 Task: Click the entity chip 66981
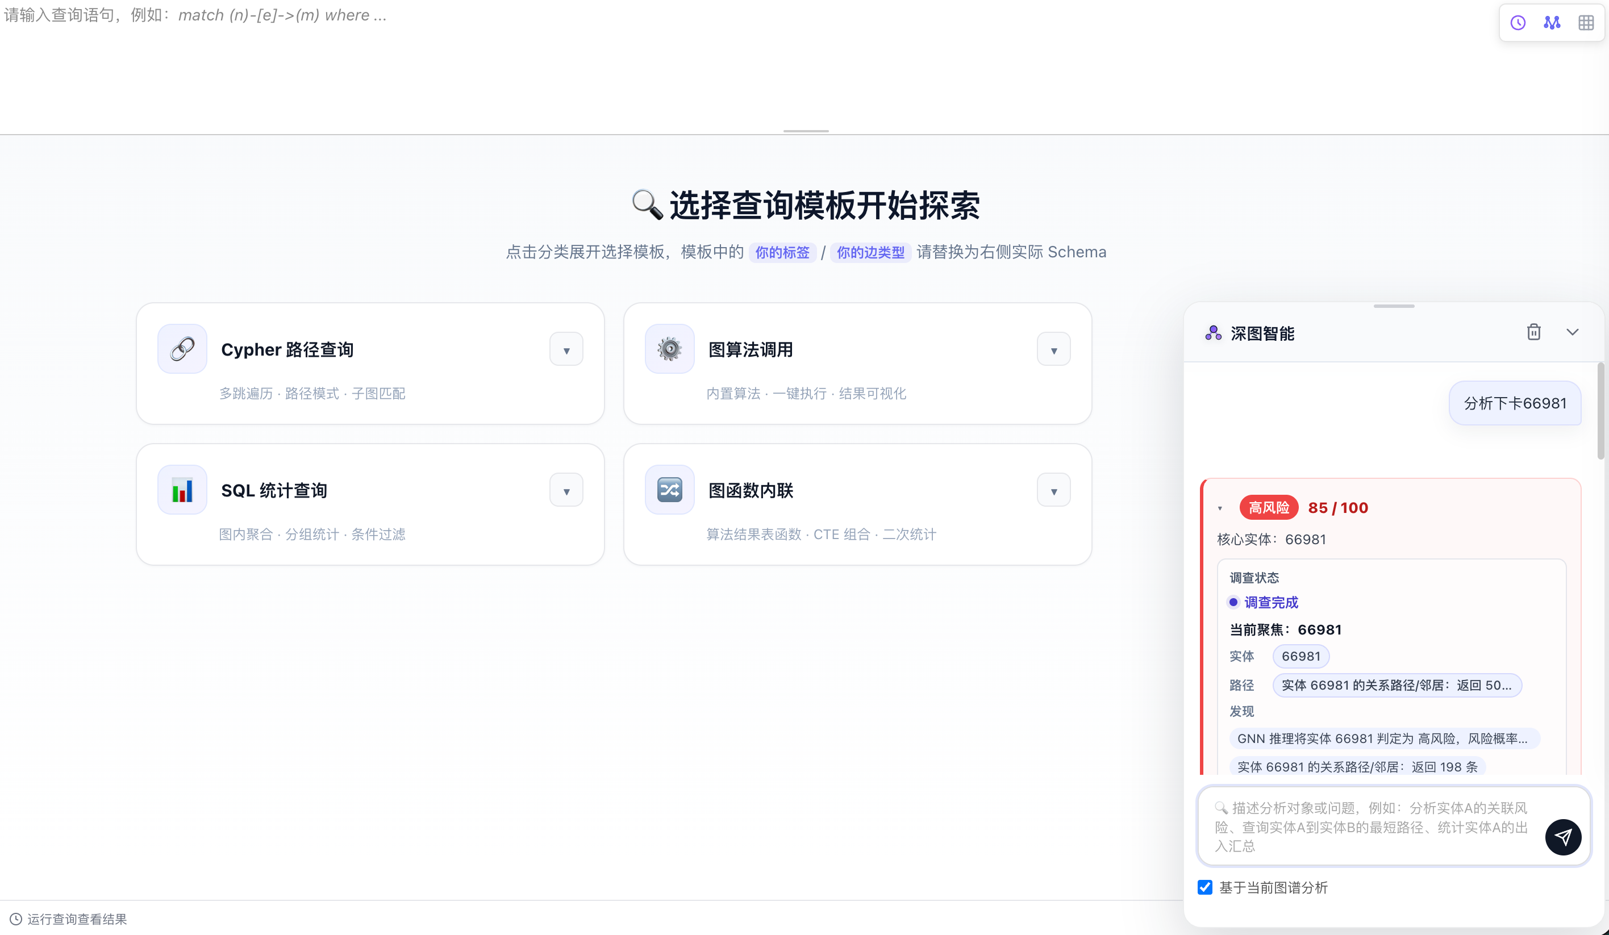coord(1300,656)
